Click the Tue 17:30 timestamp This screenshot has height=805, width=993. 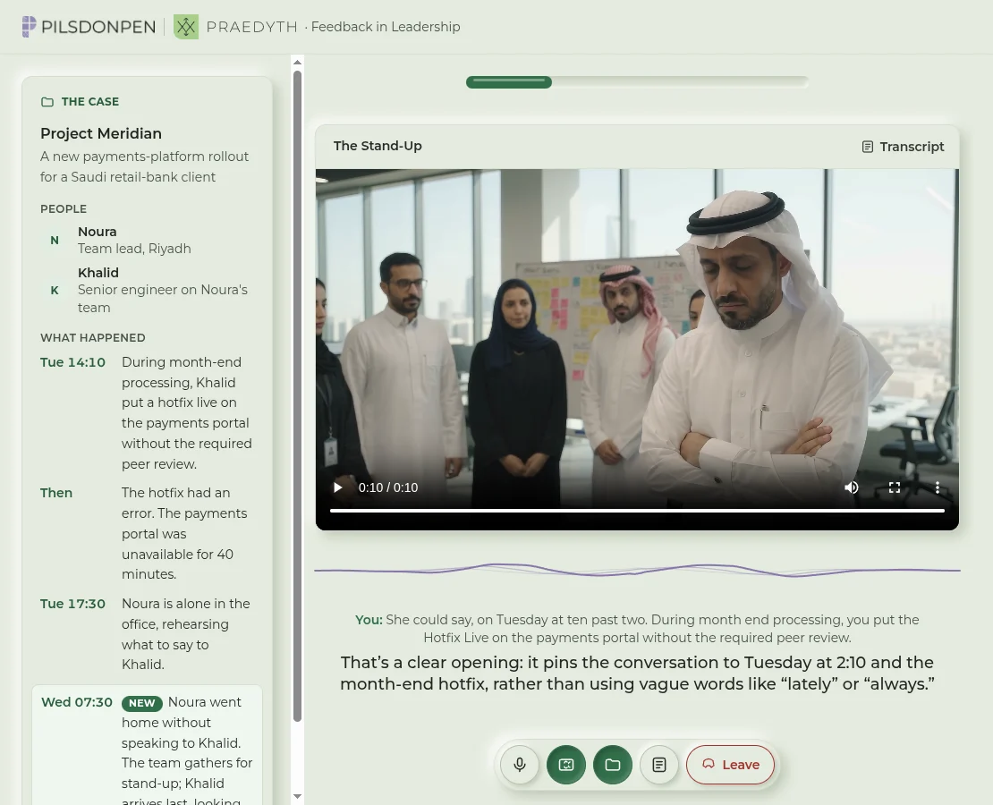pyautogui.click(x=72, y=604)
